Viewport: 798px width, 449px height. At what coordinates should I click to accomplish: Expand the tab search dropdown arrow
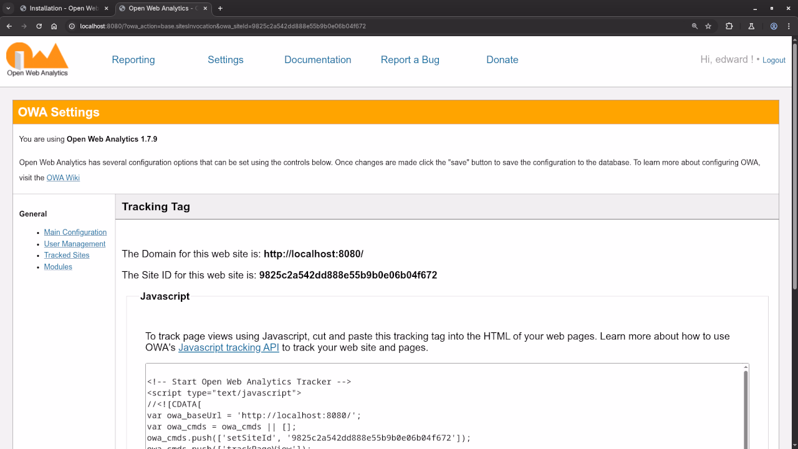click(8, 8)
